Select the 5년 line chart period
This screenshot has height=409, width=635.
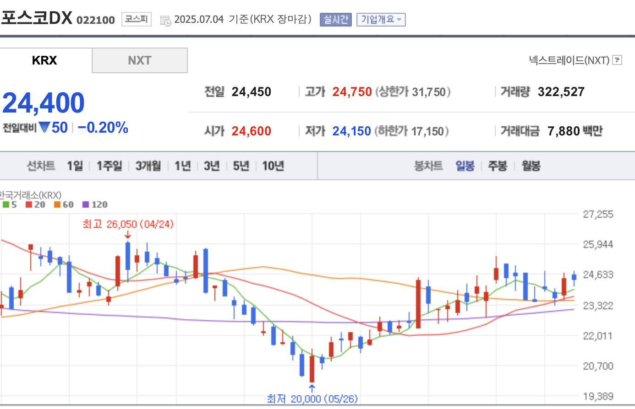coord(241,166)
